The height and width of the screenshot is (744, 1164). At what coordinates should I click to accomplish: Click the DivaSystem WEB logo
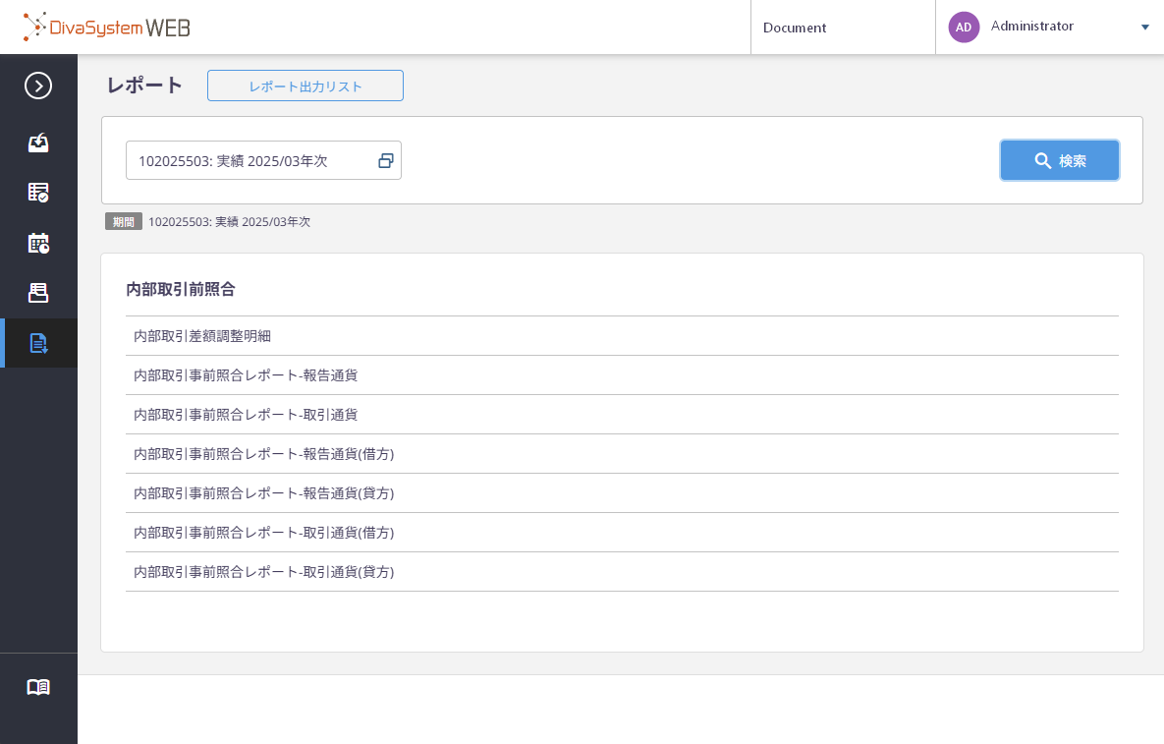[107, 28]
